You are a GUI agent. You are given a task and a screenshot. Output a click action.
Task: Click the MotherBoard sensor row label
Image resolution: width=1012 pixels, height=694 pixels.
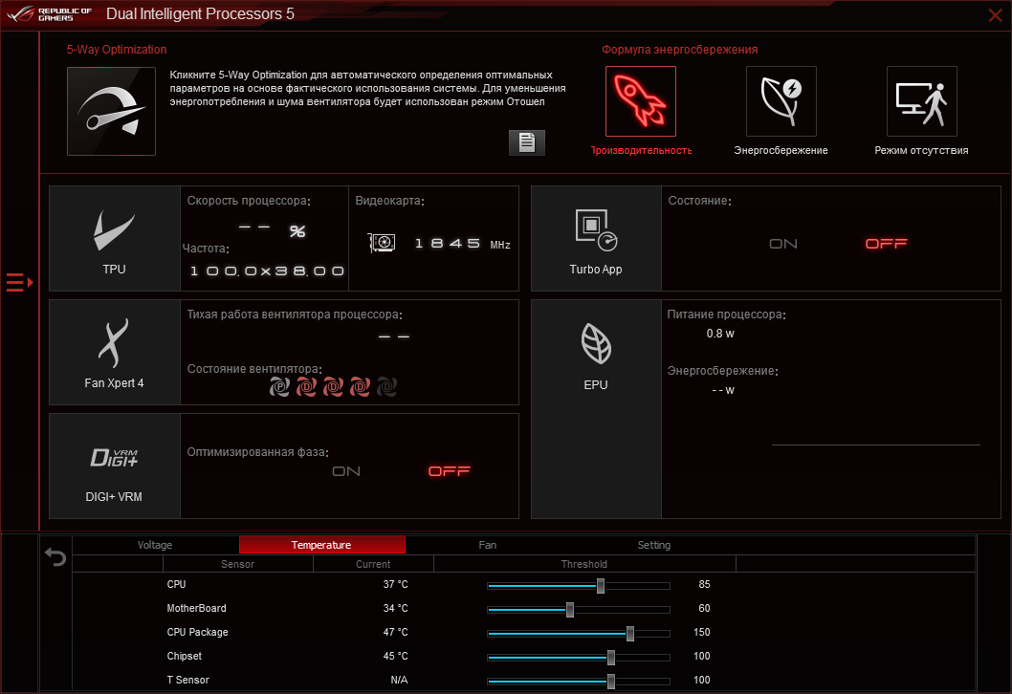tap(196, 608)
